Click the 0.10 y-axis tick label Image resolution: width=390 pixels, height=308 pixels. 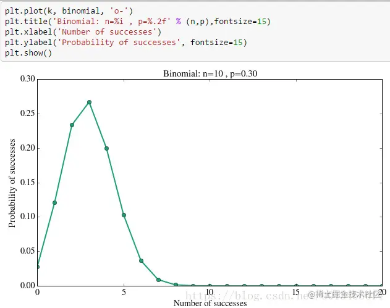pos(28,217)
